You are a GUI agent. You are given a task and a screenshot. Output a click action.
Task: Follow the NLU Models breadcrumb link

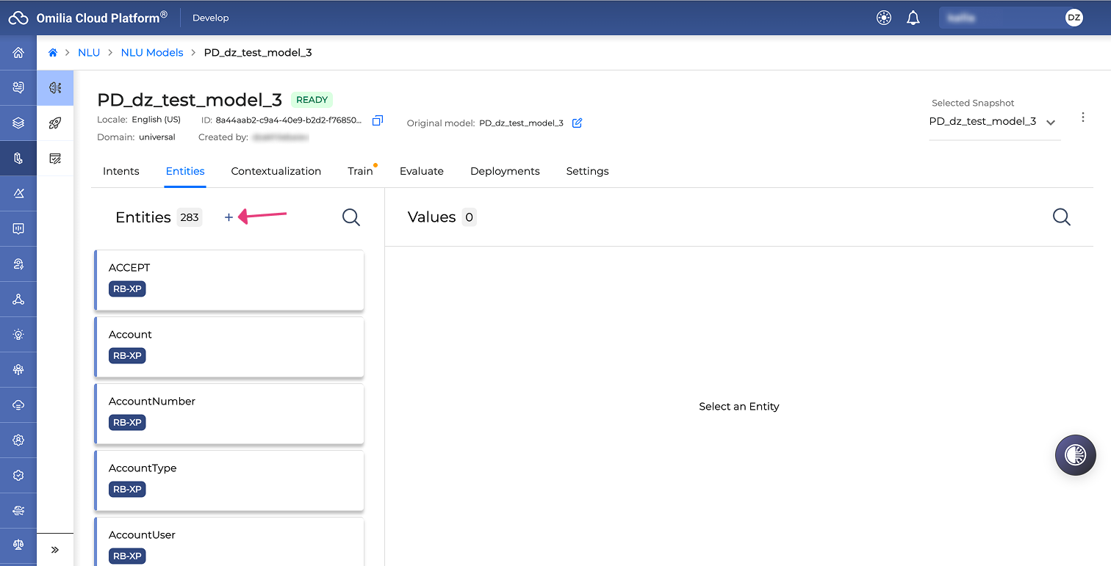pos(152,53)
